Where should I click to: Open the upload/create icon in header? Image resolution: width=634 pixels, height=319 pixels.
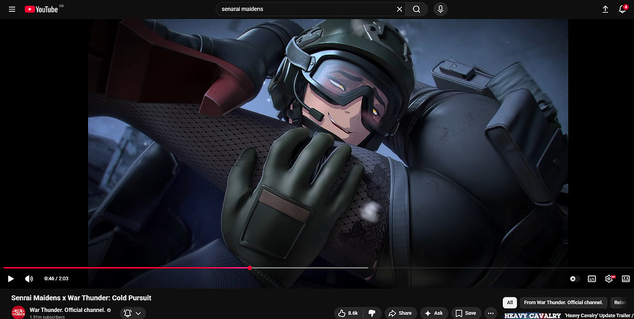click(605, 9)
